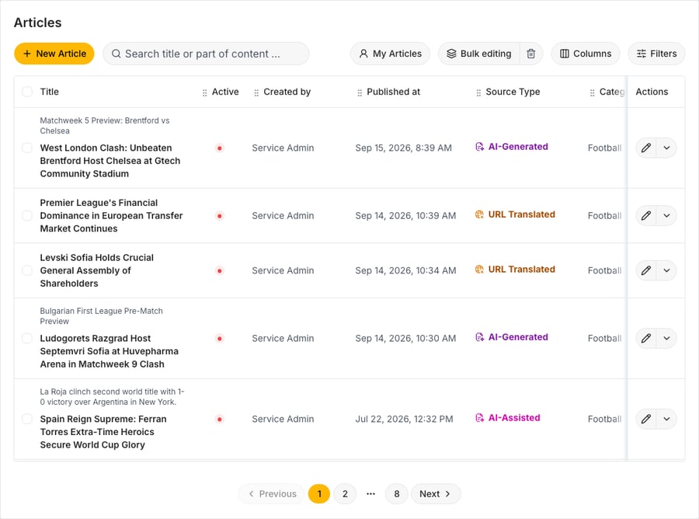Open the Columns chooser
This screenshot has height=519, width=699.
click(586, 54)
